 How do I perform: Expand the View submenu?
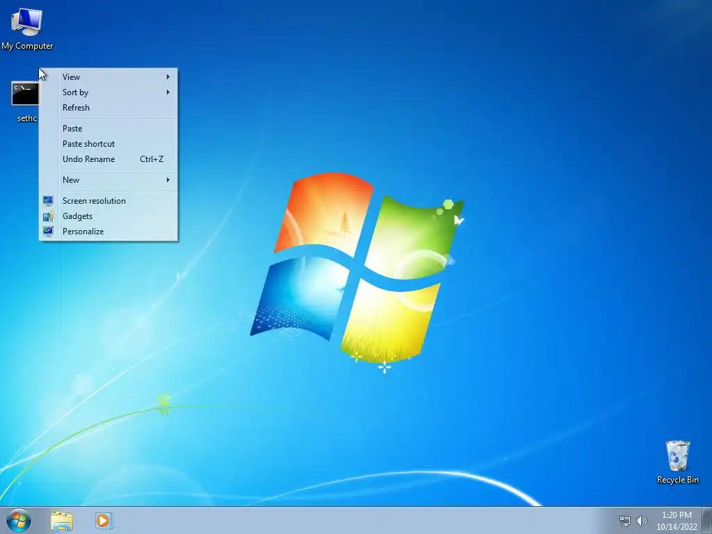[x=108, y=76]
